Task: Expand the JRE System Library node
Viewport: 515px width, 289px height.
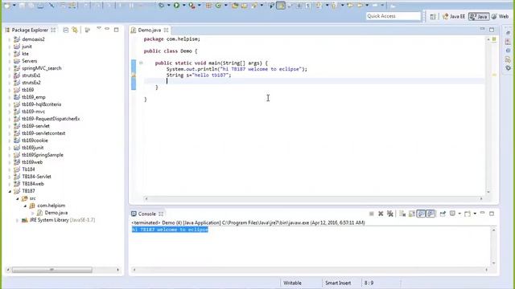Action: coord(17,220)
